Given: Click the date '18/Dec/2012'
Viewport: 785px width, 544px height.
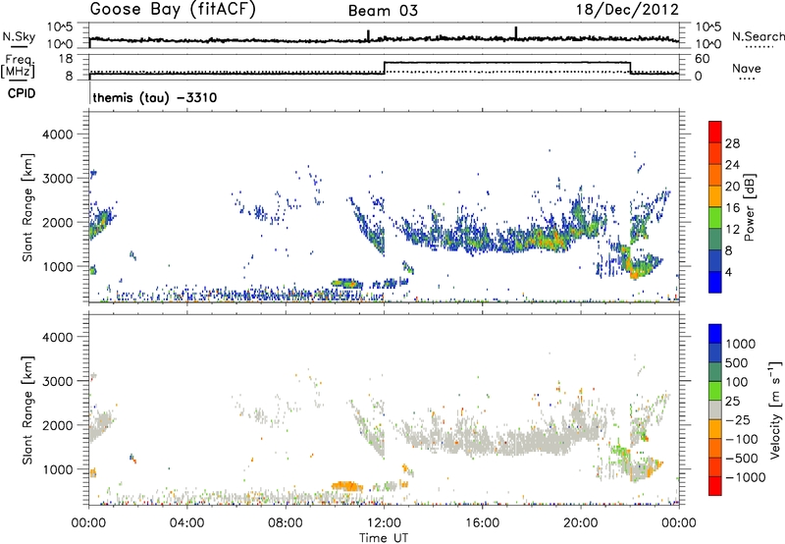Looking at the screenshot, I should pos(627,10).
